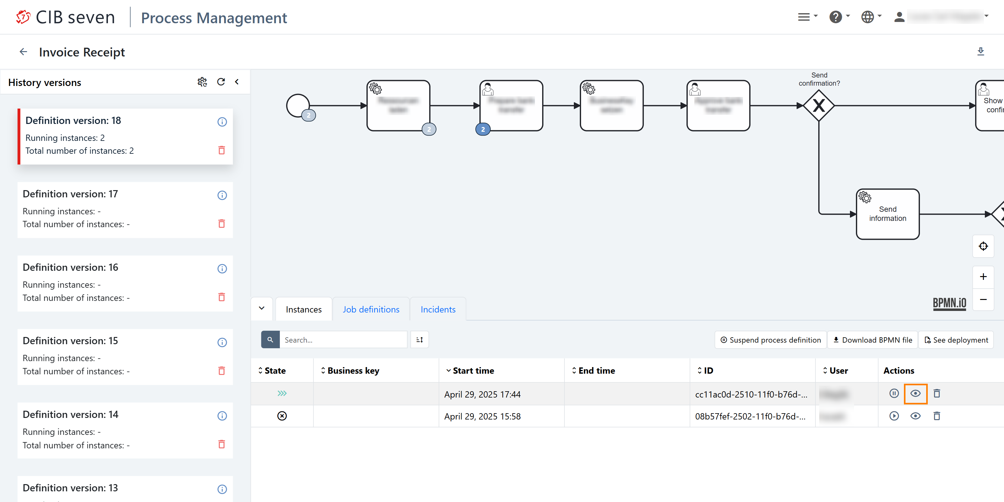
Task: Collapse the History versions sidebar
Action: point(237,82)
